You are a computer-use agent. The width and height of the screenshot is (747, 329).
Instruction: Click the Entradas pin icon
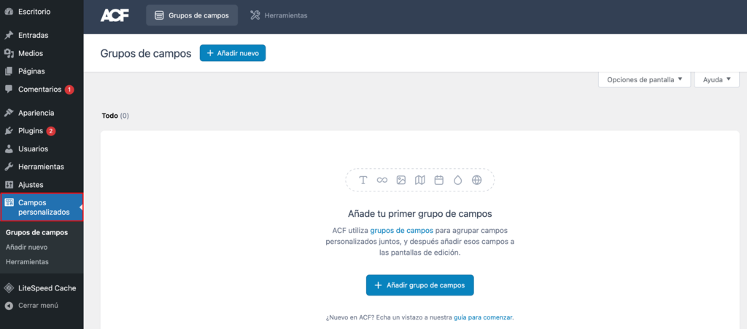coord(8,35)
